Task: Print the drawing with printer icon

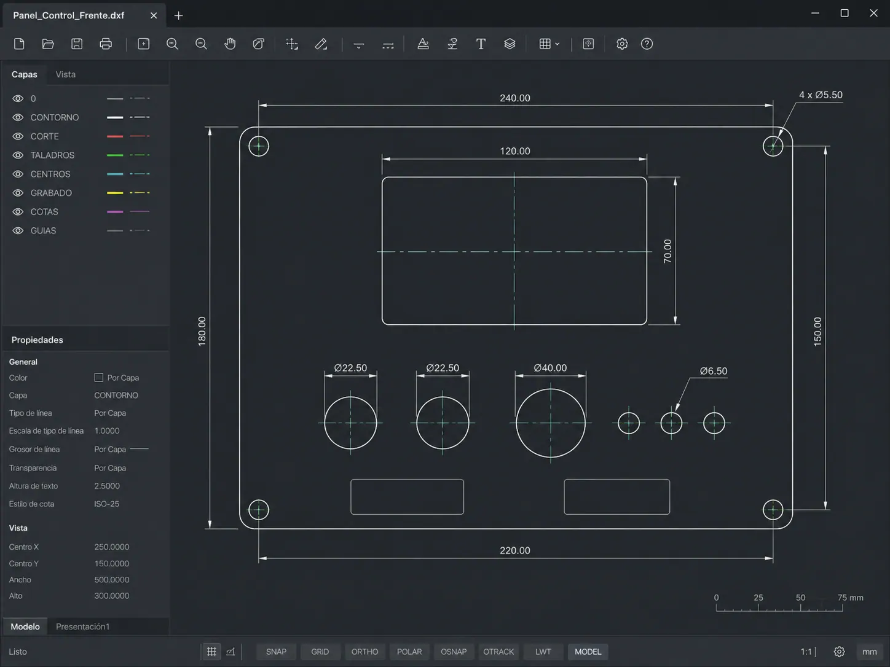Action: pyautogui.click(x=106, y=44)
